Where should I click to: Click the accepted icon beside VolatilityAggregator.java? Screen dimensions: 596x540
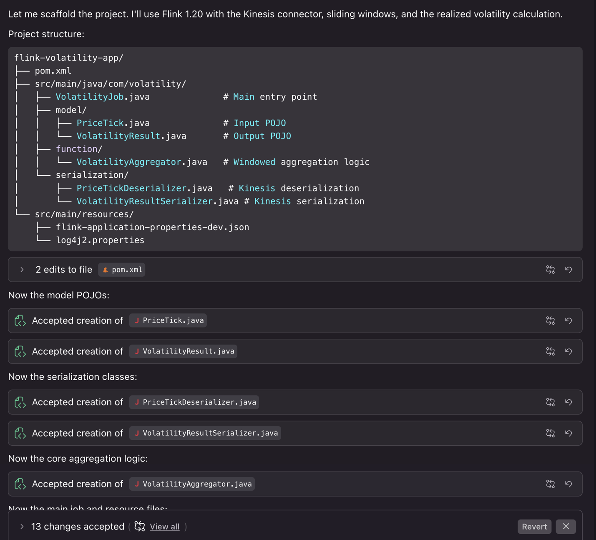[20, 484]
